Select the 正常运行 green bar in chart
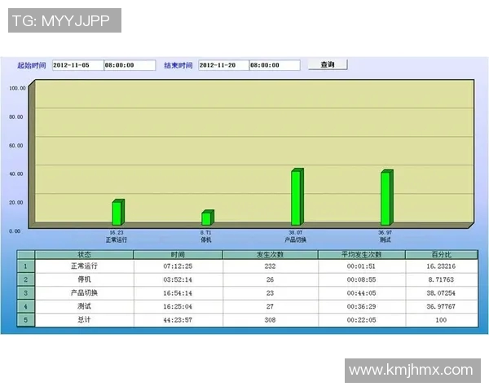Screen dimensions: 489x391 point(117,213)
